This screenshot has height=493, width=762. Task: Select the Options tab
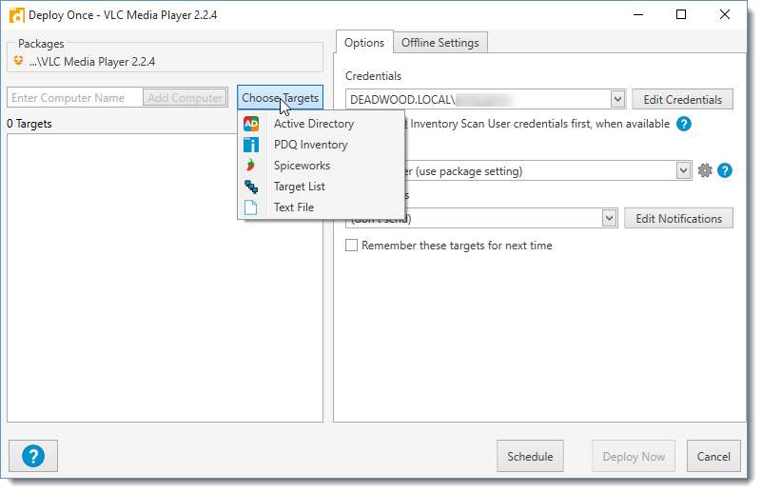tap(364, 43)
